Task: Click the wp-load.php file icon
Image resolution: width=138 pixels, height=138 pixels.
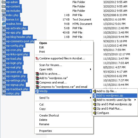Action: (x=4, y=59)
